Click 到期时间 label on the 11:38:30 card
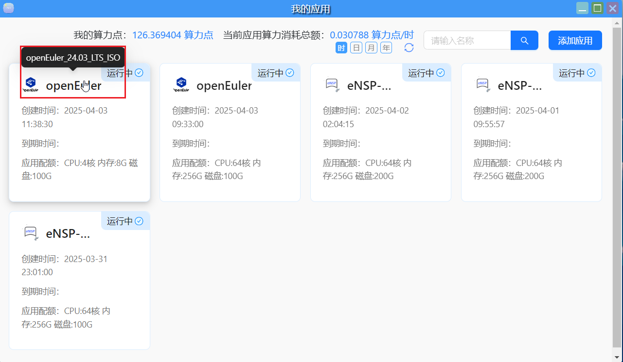This screenshot has width=623, height=362. tap(40, 143)
